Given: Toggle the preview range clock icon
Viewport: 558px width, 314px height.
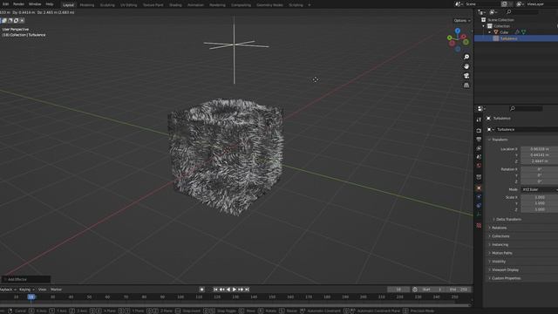Looking at the screenshot, I should pyautogui.click(x=415, y=290).
